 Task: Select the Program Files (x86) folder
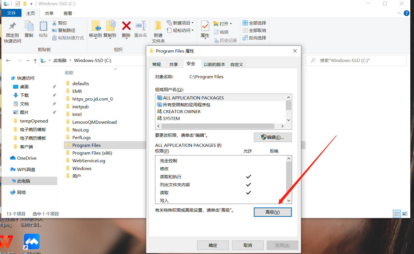(x=92, y=153)
